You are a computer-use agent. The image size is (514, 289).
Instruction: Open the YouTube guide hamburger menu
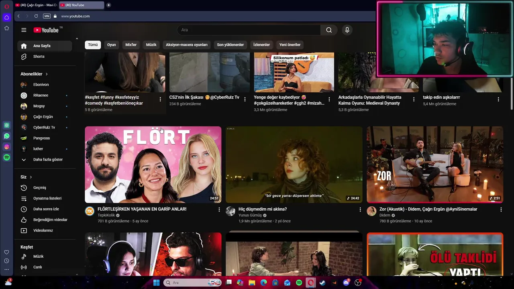click(x=24, y=30)
